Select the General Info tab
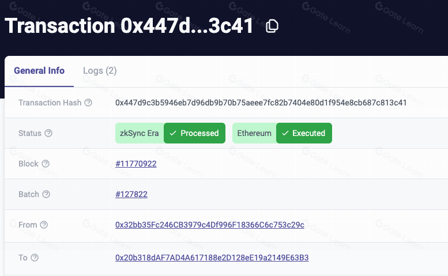This screenshot has width=448, height=276. 39,70
